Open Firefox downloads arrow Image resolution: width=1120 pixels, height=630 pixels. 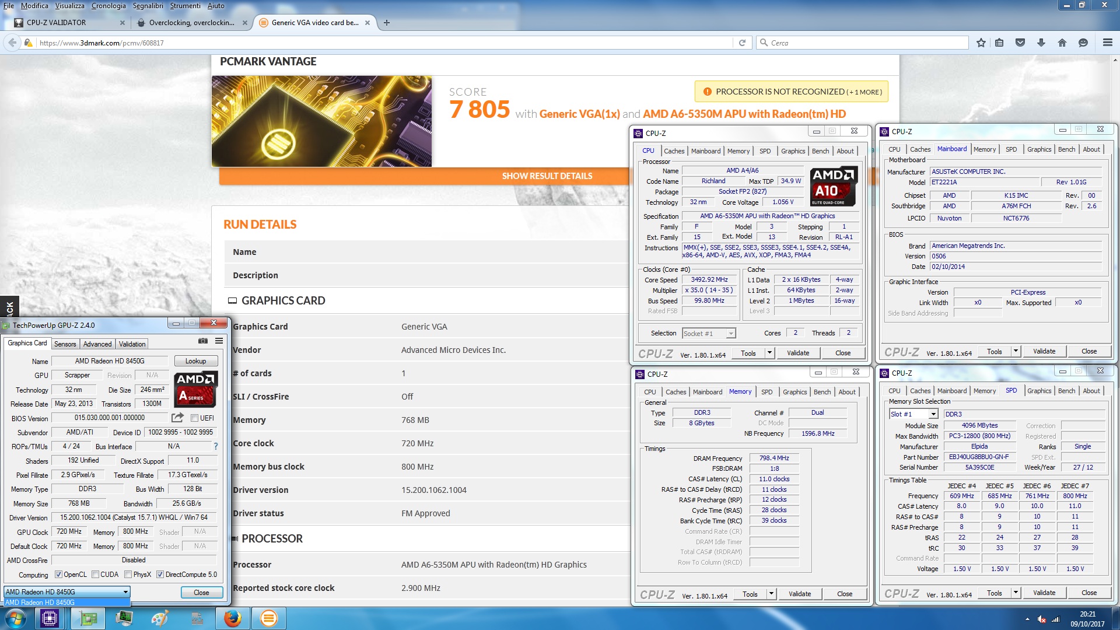point(1041,43)
